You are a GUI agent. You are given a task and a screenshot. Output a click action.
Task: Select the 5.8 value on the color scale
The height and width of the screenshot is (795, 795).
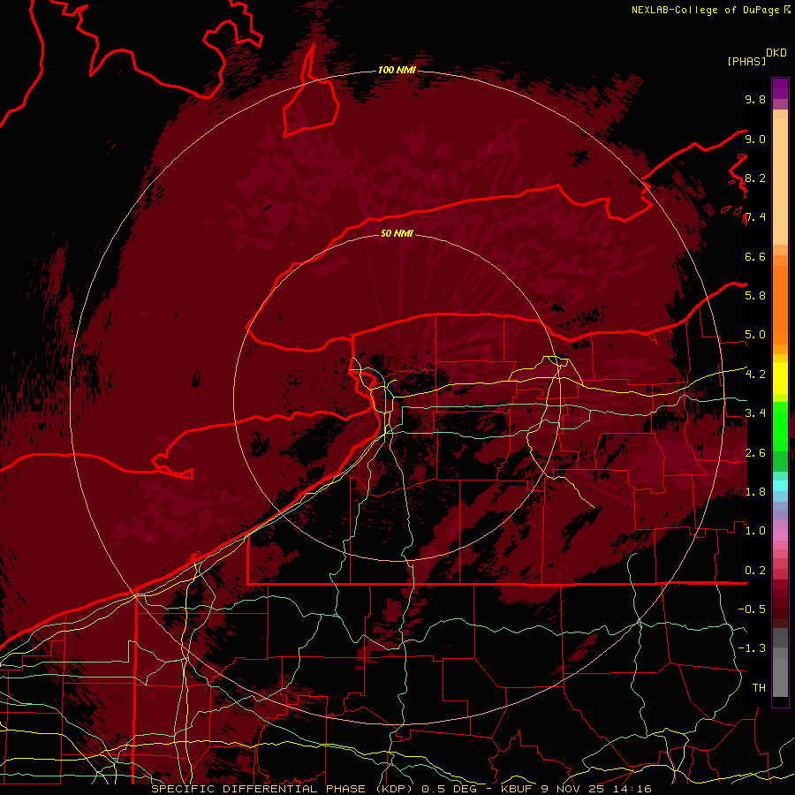[755, 295]
